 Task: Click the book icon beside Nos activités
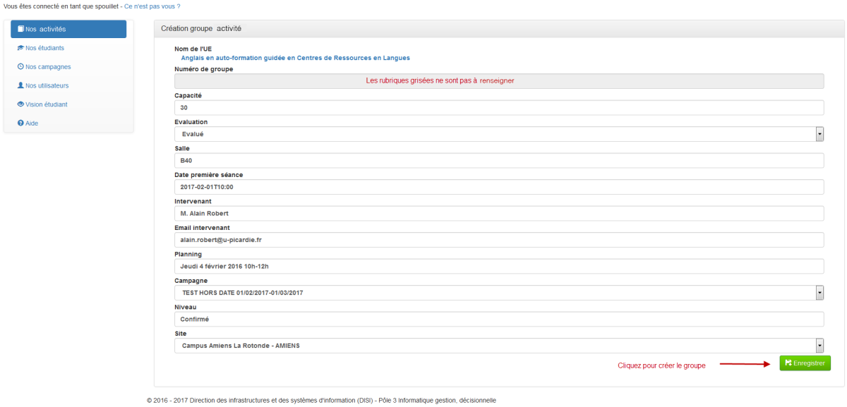tap(20, 30)
